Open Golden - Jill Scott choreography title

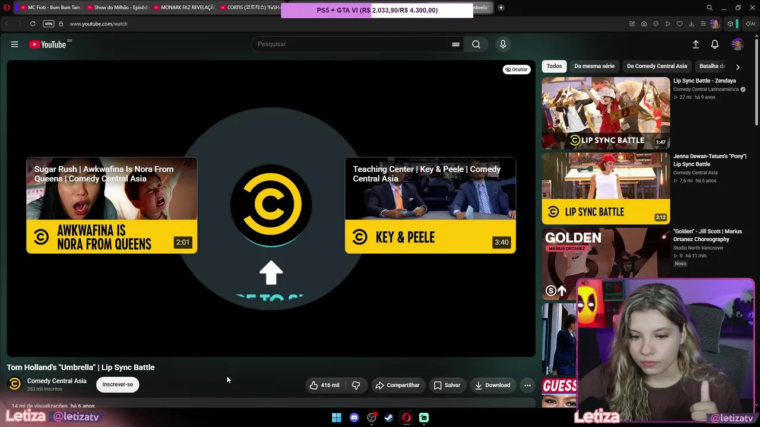[707, 235]
